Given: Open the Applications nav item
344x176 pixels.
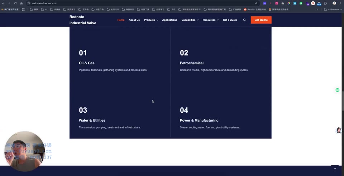Looking at the screenshot, I should 169,20.
